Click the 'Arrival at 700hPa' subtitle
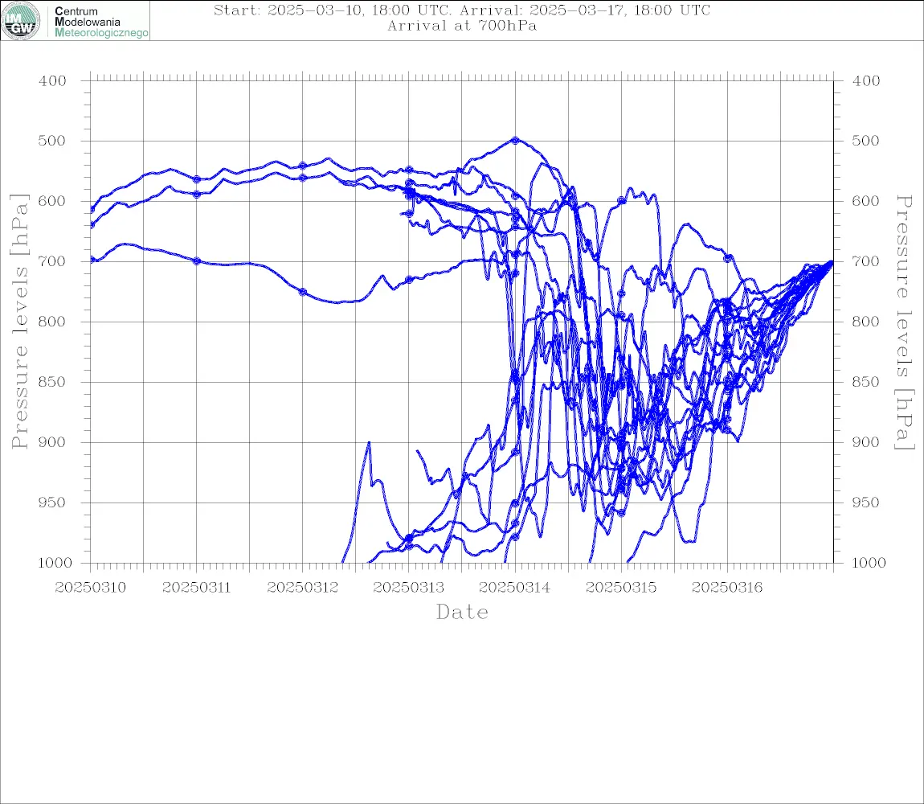Image resolution: width=924 pixels, height=804 pixels. tap(461, 26)
